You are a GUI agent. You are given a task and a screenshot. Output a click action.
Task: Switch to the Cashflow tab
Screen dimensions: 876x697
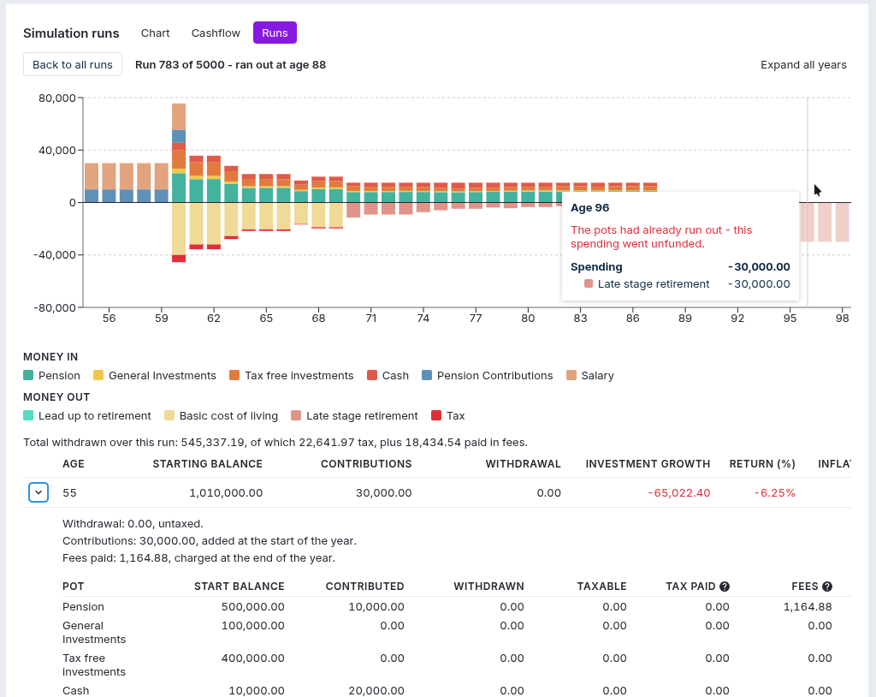click(216, 33)
